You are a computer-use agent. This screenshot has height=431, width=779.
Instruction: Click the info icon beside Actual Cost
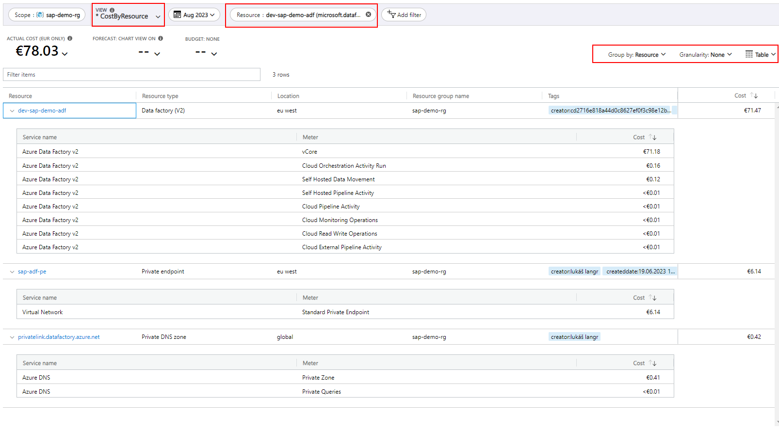click(x=70, y=38)
